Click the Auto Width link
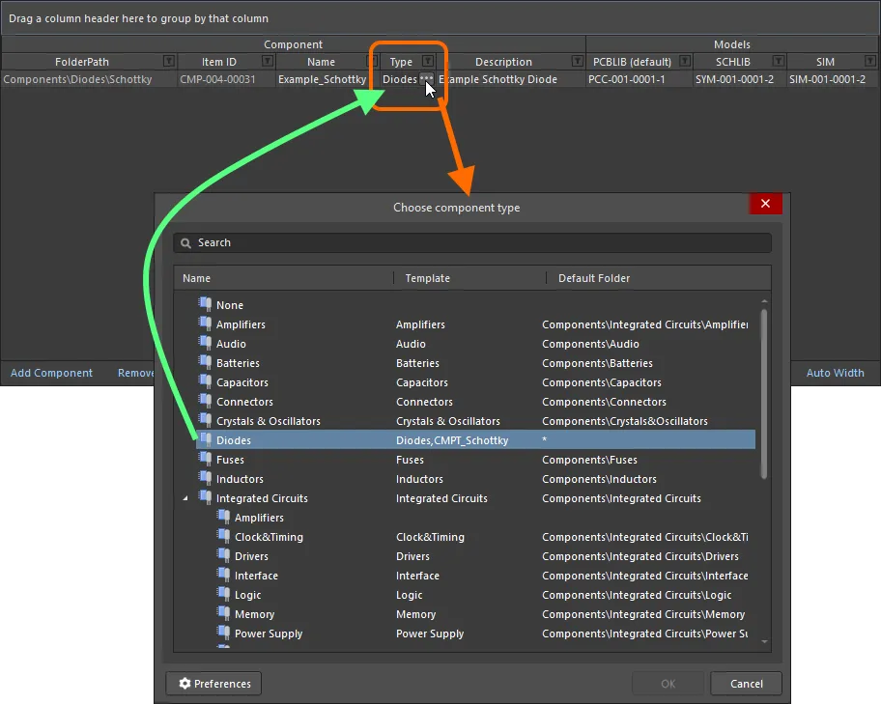 point(835,373)
